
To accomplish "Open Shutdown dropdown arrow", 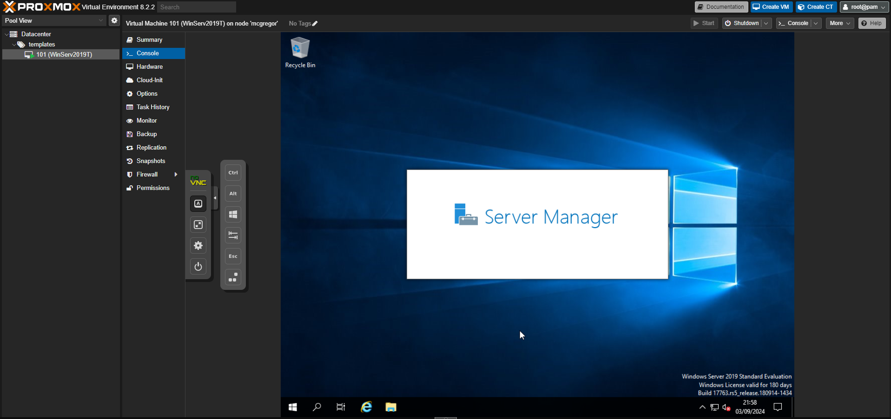I will [766, 23].
